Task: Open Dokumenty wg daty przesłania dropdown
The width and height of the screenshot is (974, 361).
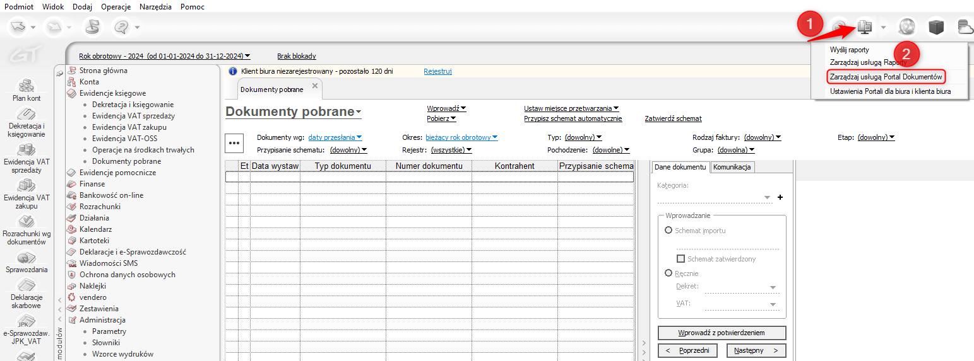Action: (335, 137)
